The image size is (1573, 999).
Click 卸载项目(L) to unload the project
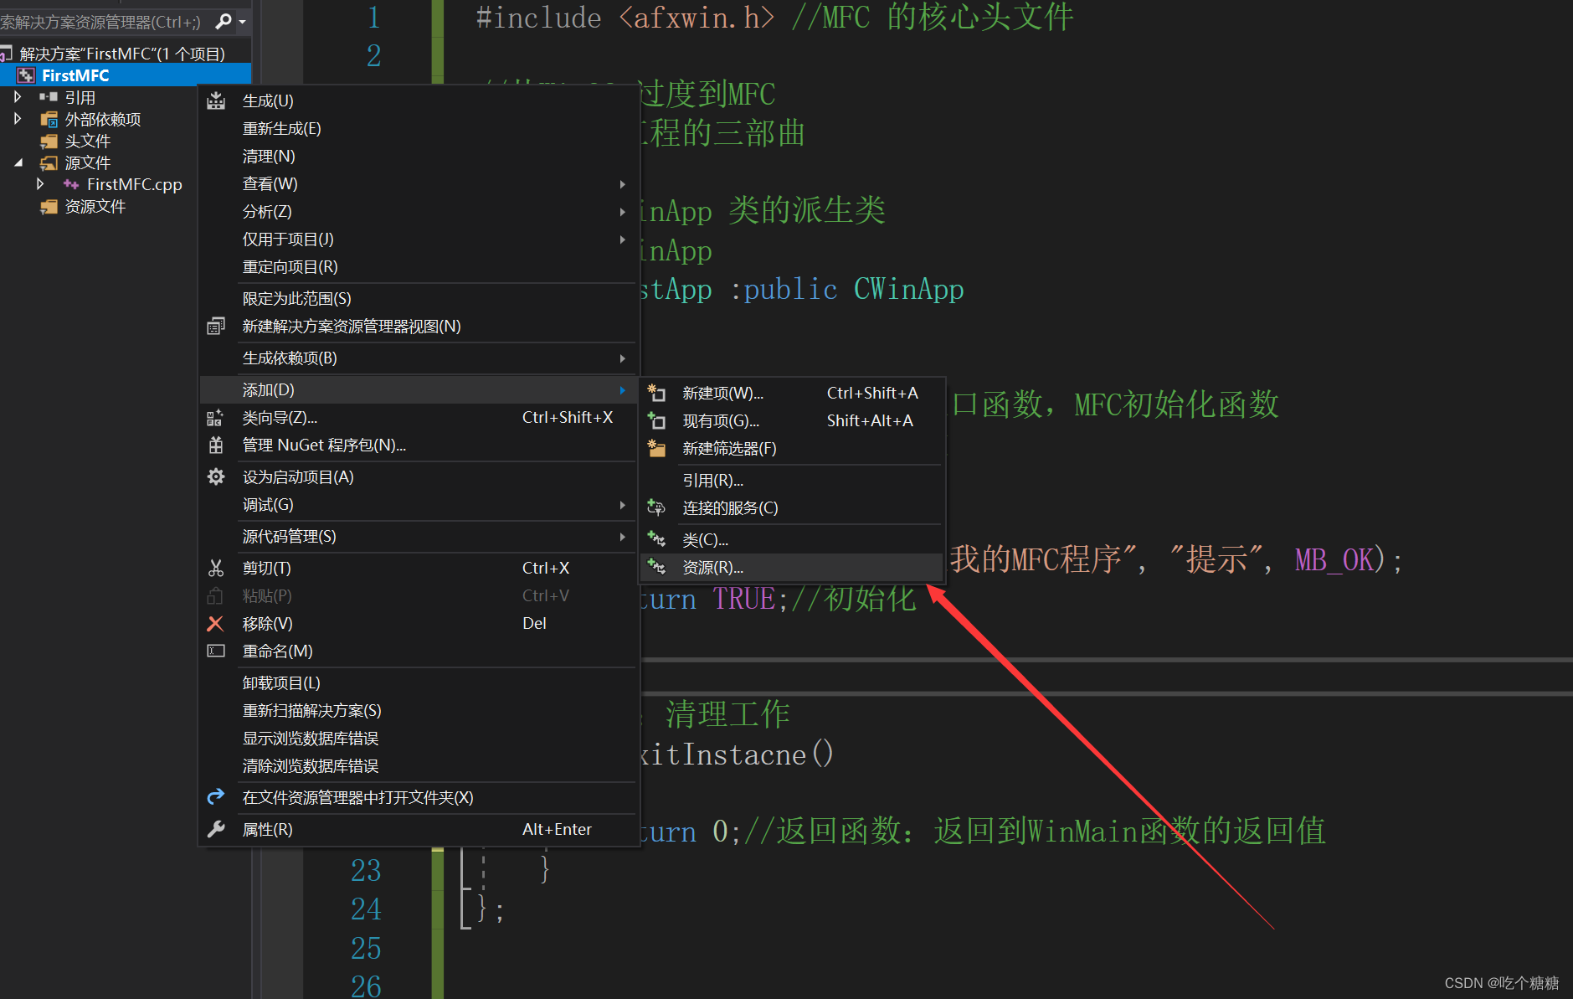coord(280,682)
